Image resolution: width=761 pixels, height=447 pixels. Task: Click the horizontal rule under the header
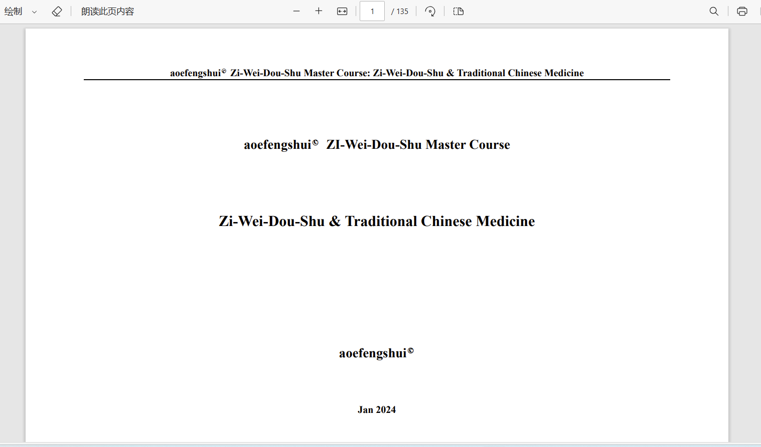(x=377, y=80)
